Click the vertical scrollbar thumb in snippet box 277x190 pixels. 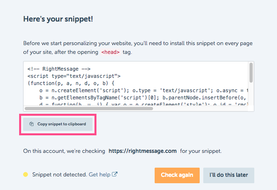tap(251, 73)
